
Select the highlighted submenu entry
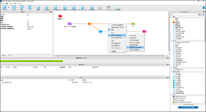coord(135,48)
